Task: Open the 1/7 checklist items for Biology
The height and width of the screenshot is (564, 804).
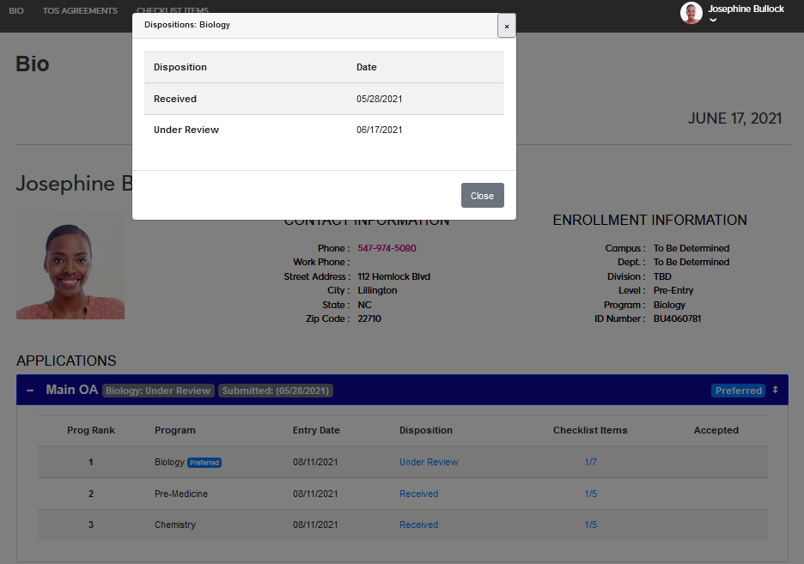Action: 590,462
